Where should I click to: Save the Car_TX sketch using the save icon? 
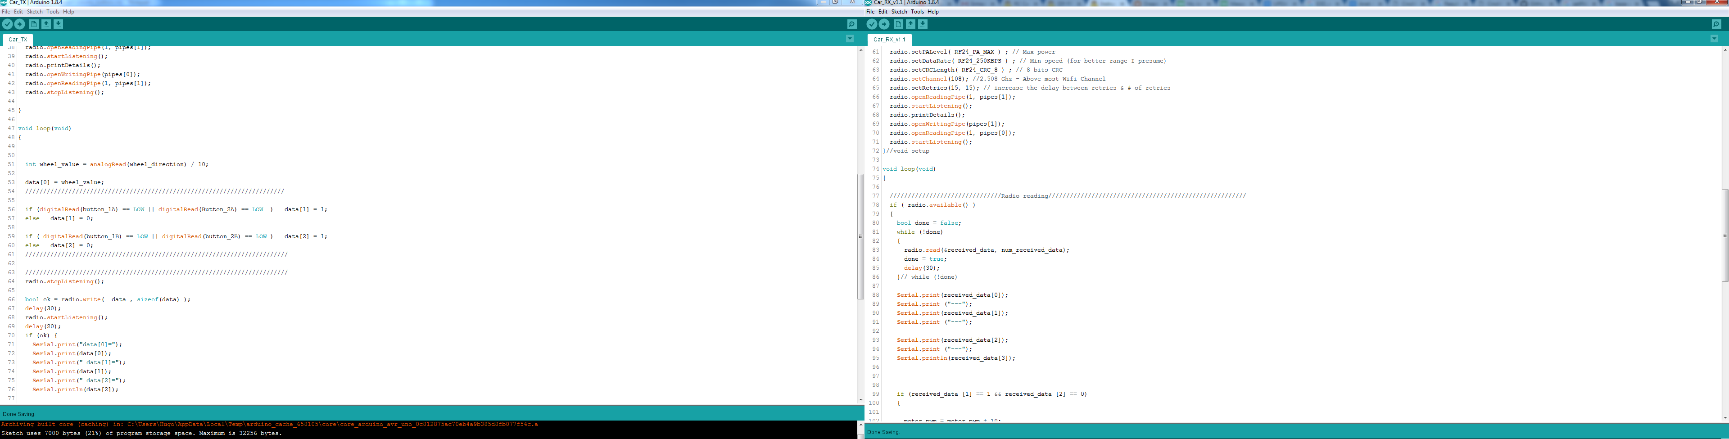59,23
